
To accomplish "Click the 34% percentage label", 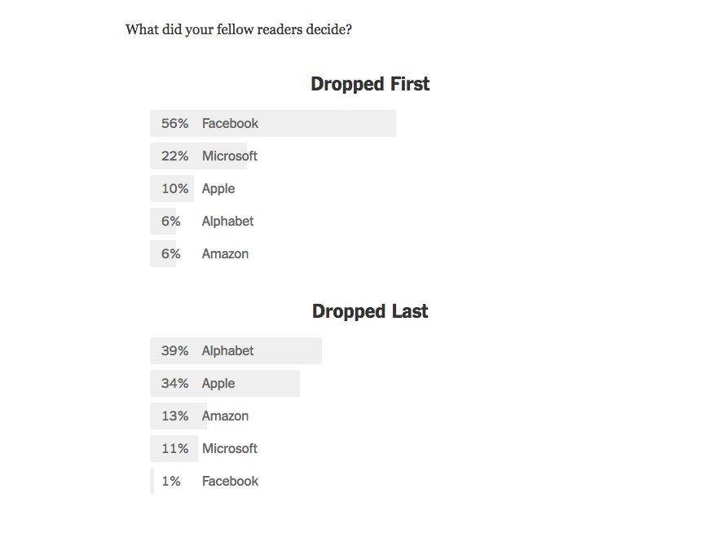I will click(x=175, y=383).
